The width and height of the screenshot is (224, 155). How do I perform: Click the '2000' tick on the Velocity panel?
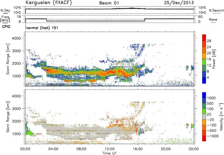(x=17, y=121)
